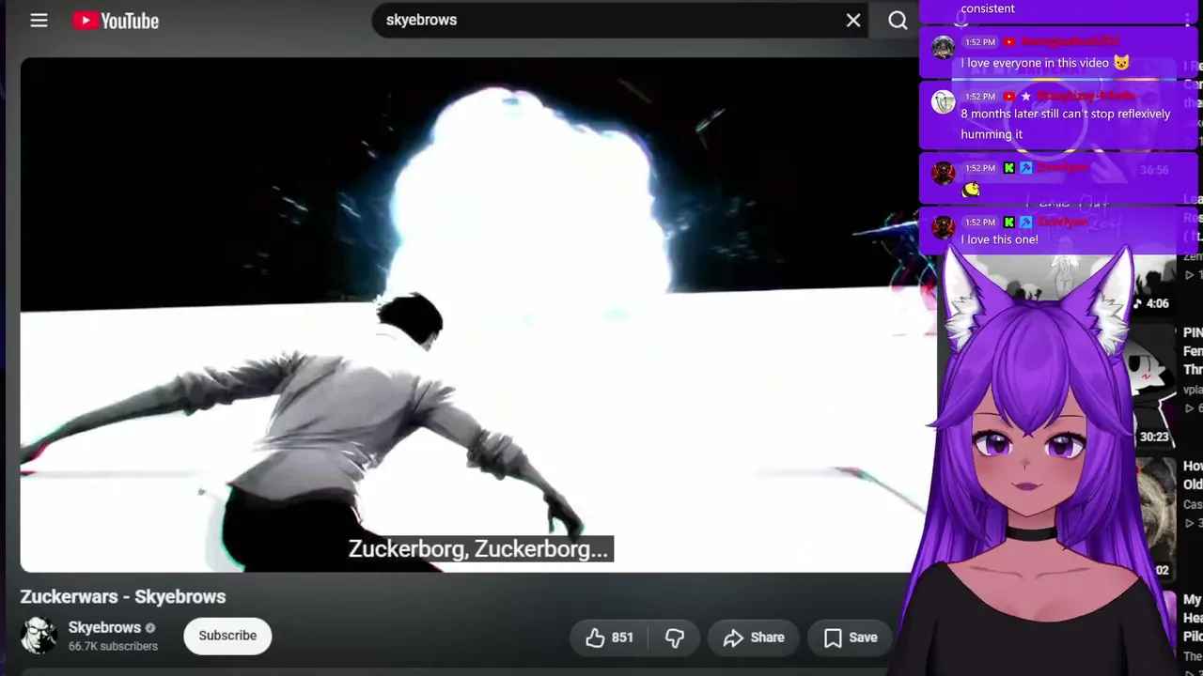Screen dimensions: 1203x676
Task: Click the 1:52 PM timestamp above the bee emoji
Action: 980,168
